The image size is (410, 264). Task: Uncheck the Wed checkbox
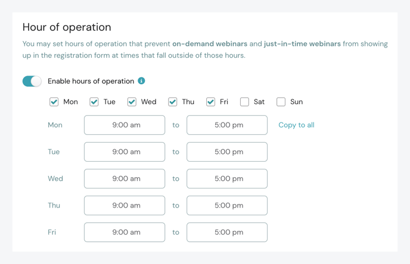[132, 102]
